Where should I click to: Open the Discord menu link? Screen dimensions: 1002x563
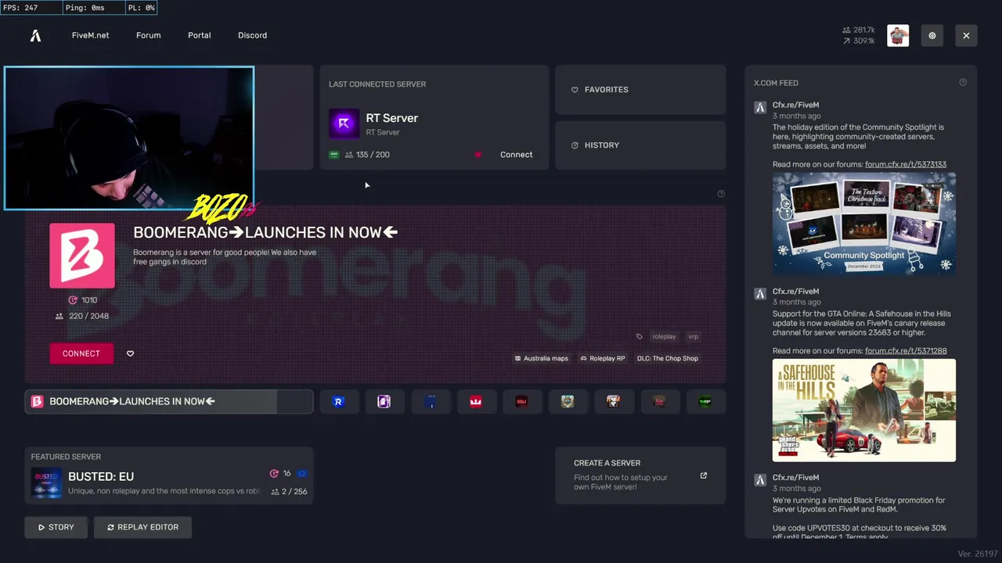[252, 35]
